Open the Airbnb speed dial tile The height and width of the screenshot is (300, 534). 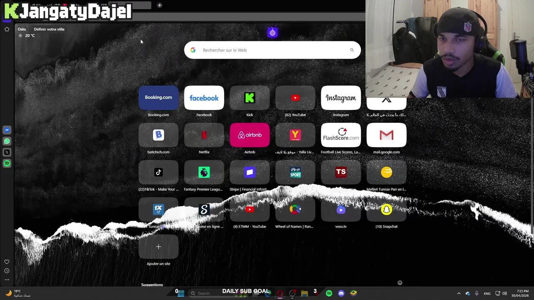(249, 135)
